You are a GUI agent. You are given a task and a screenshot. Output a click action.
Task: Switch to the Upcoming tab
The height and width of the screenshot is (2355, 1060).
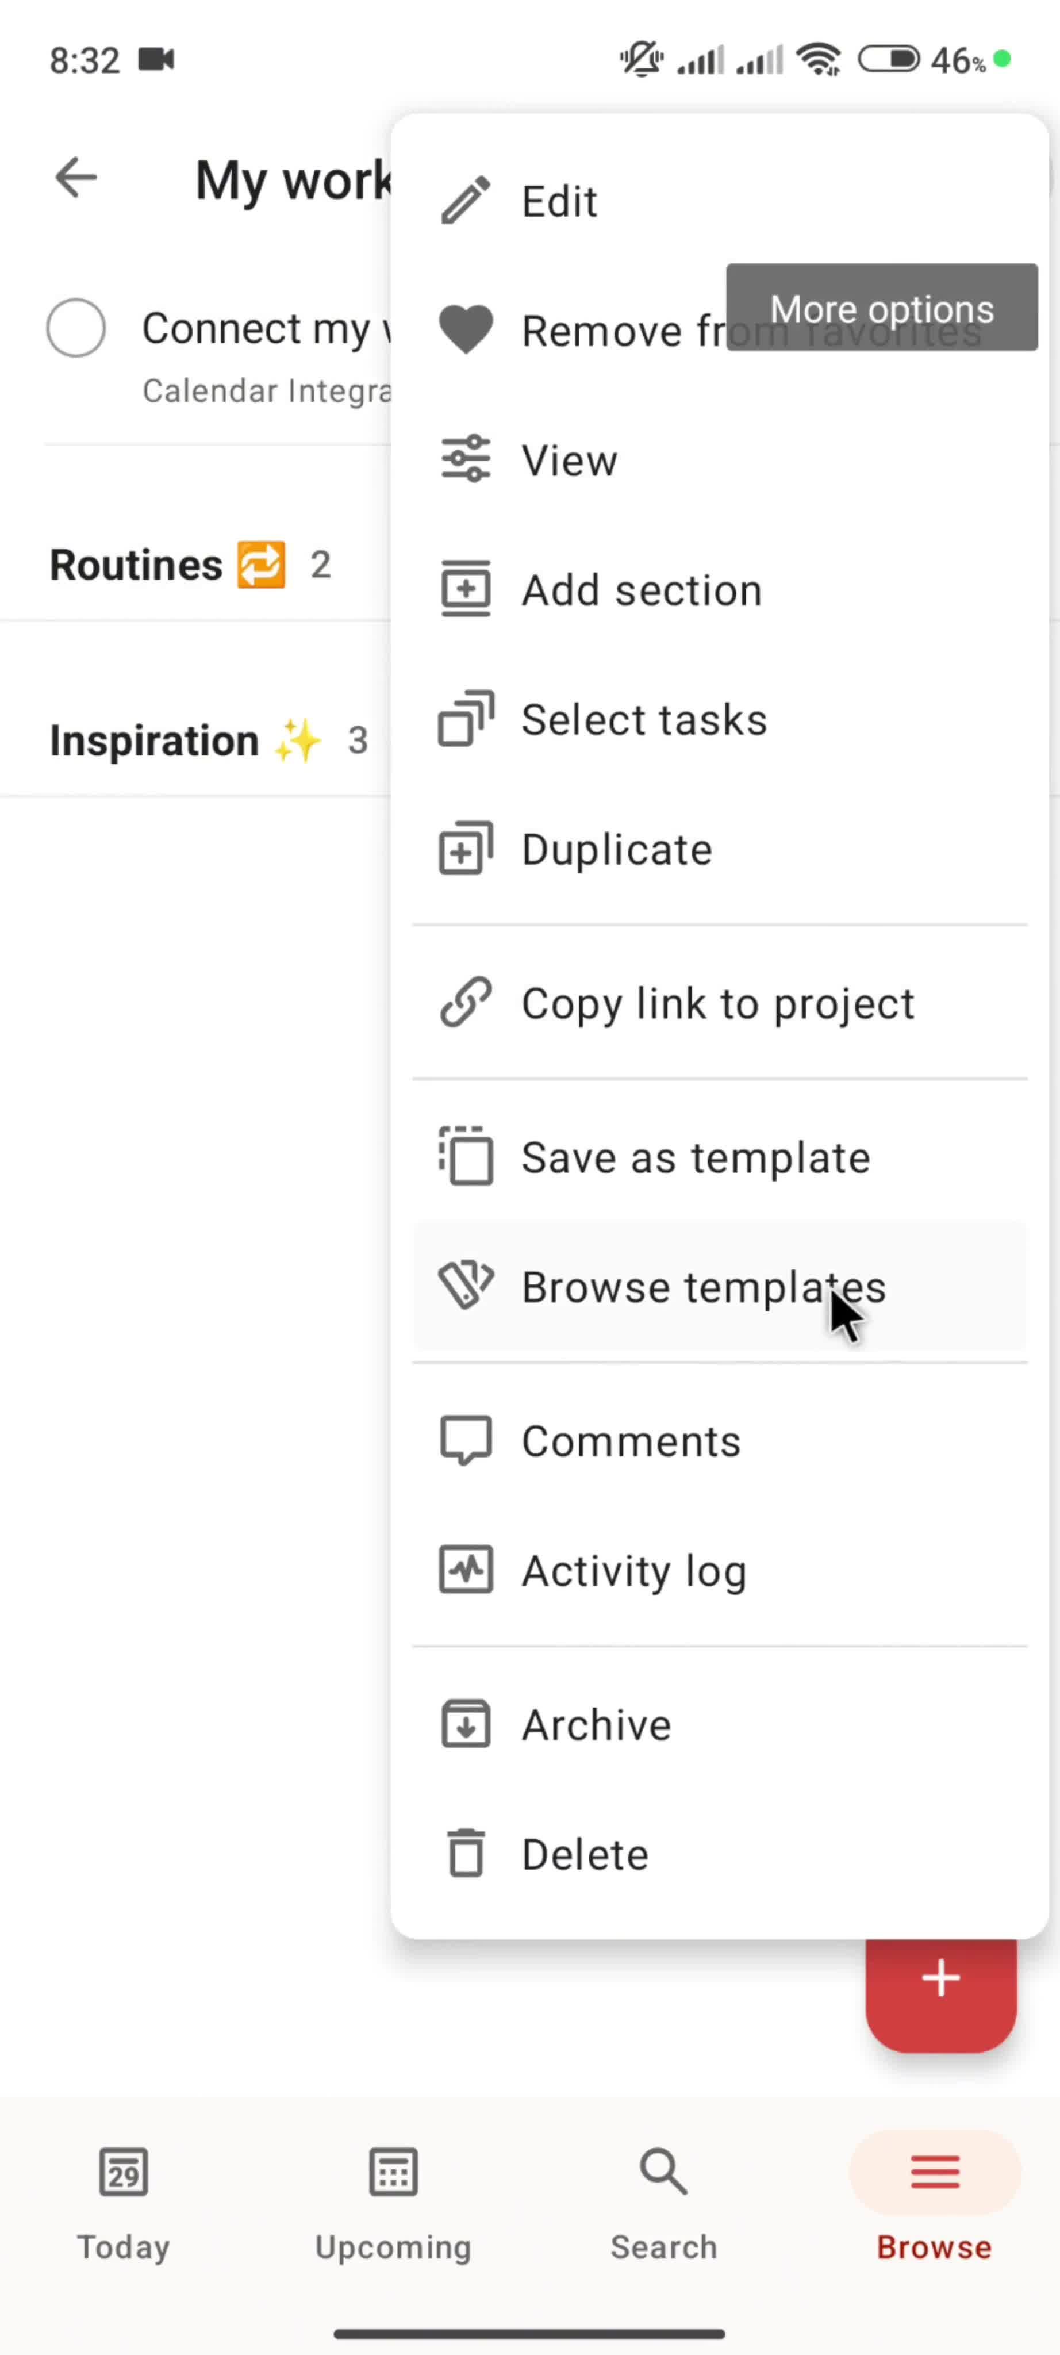pyautogui.click(x=394, y=2204)
